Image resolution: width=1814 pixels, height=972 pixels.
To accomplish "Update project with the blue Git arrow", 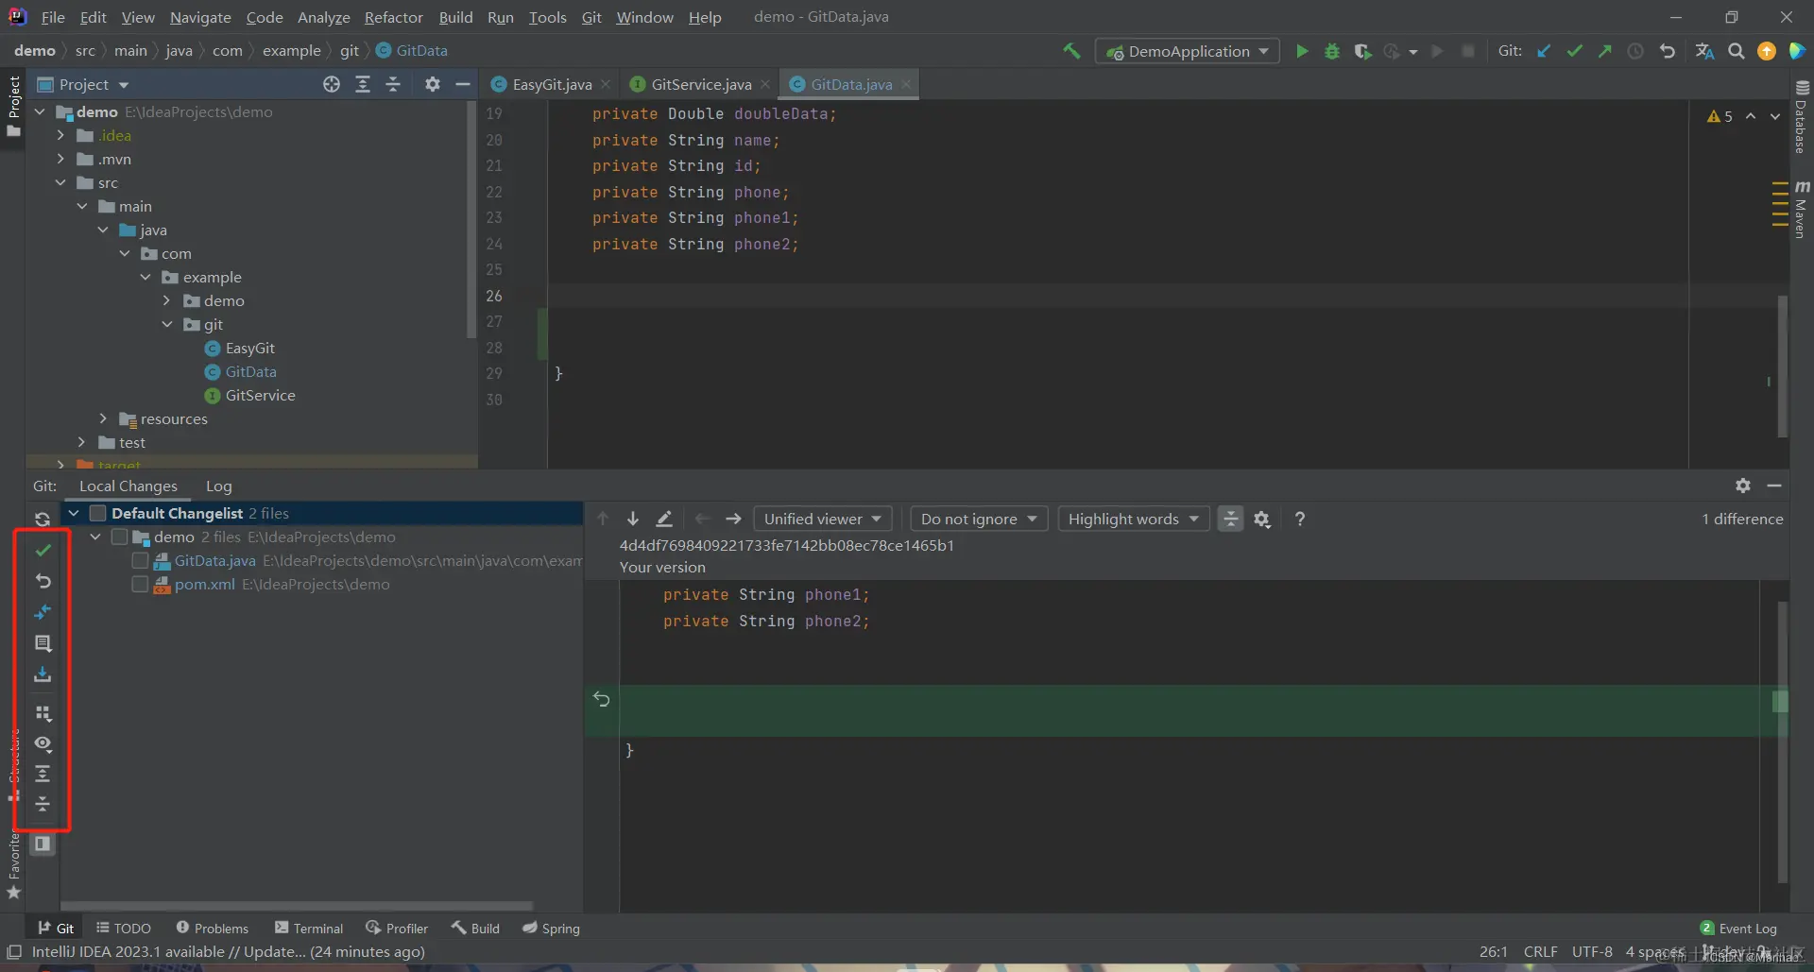I will tap(1544, 51).
